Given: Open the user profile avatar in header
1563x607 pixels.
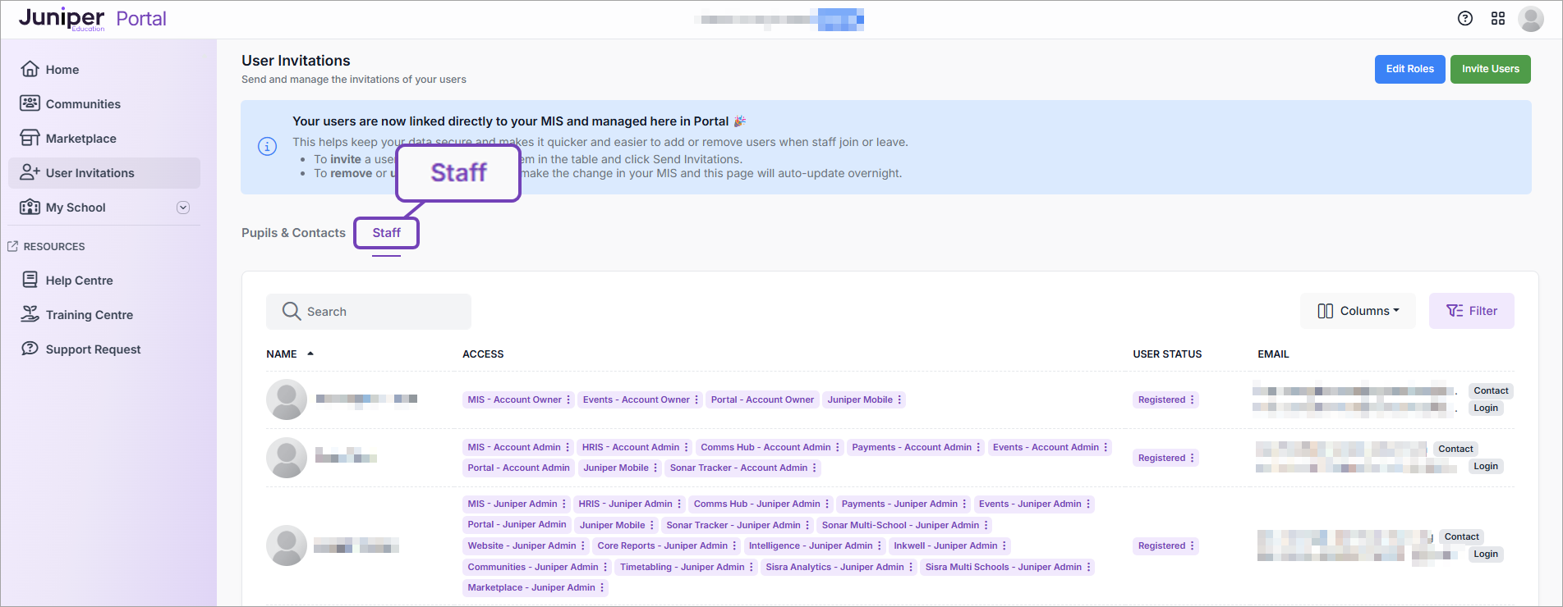Looking at the screenshot, I should click(x=1531, y=18).
